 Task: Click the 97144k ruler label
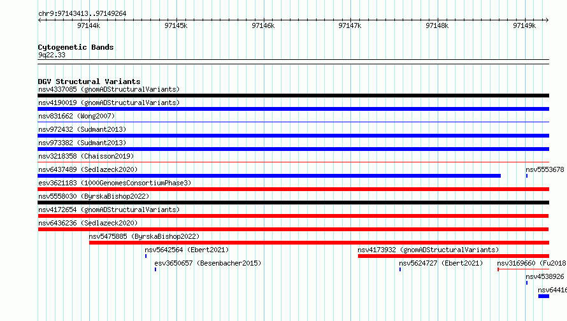[x=89, y=25]
